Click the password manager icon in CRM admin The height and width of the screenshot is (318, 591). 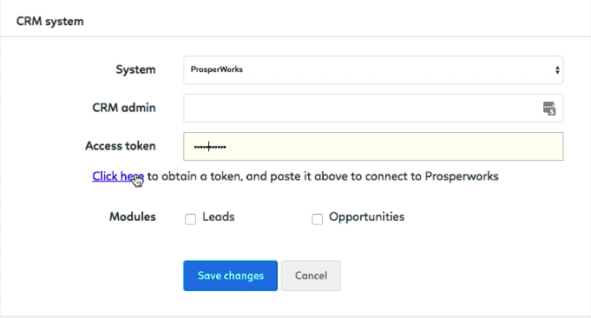[x=549, y=109]
